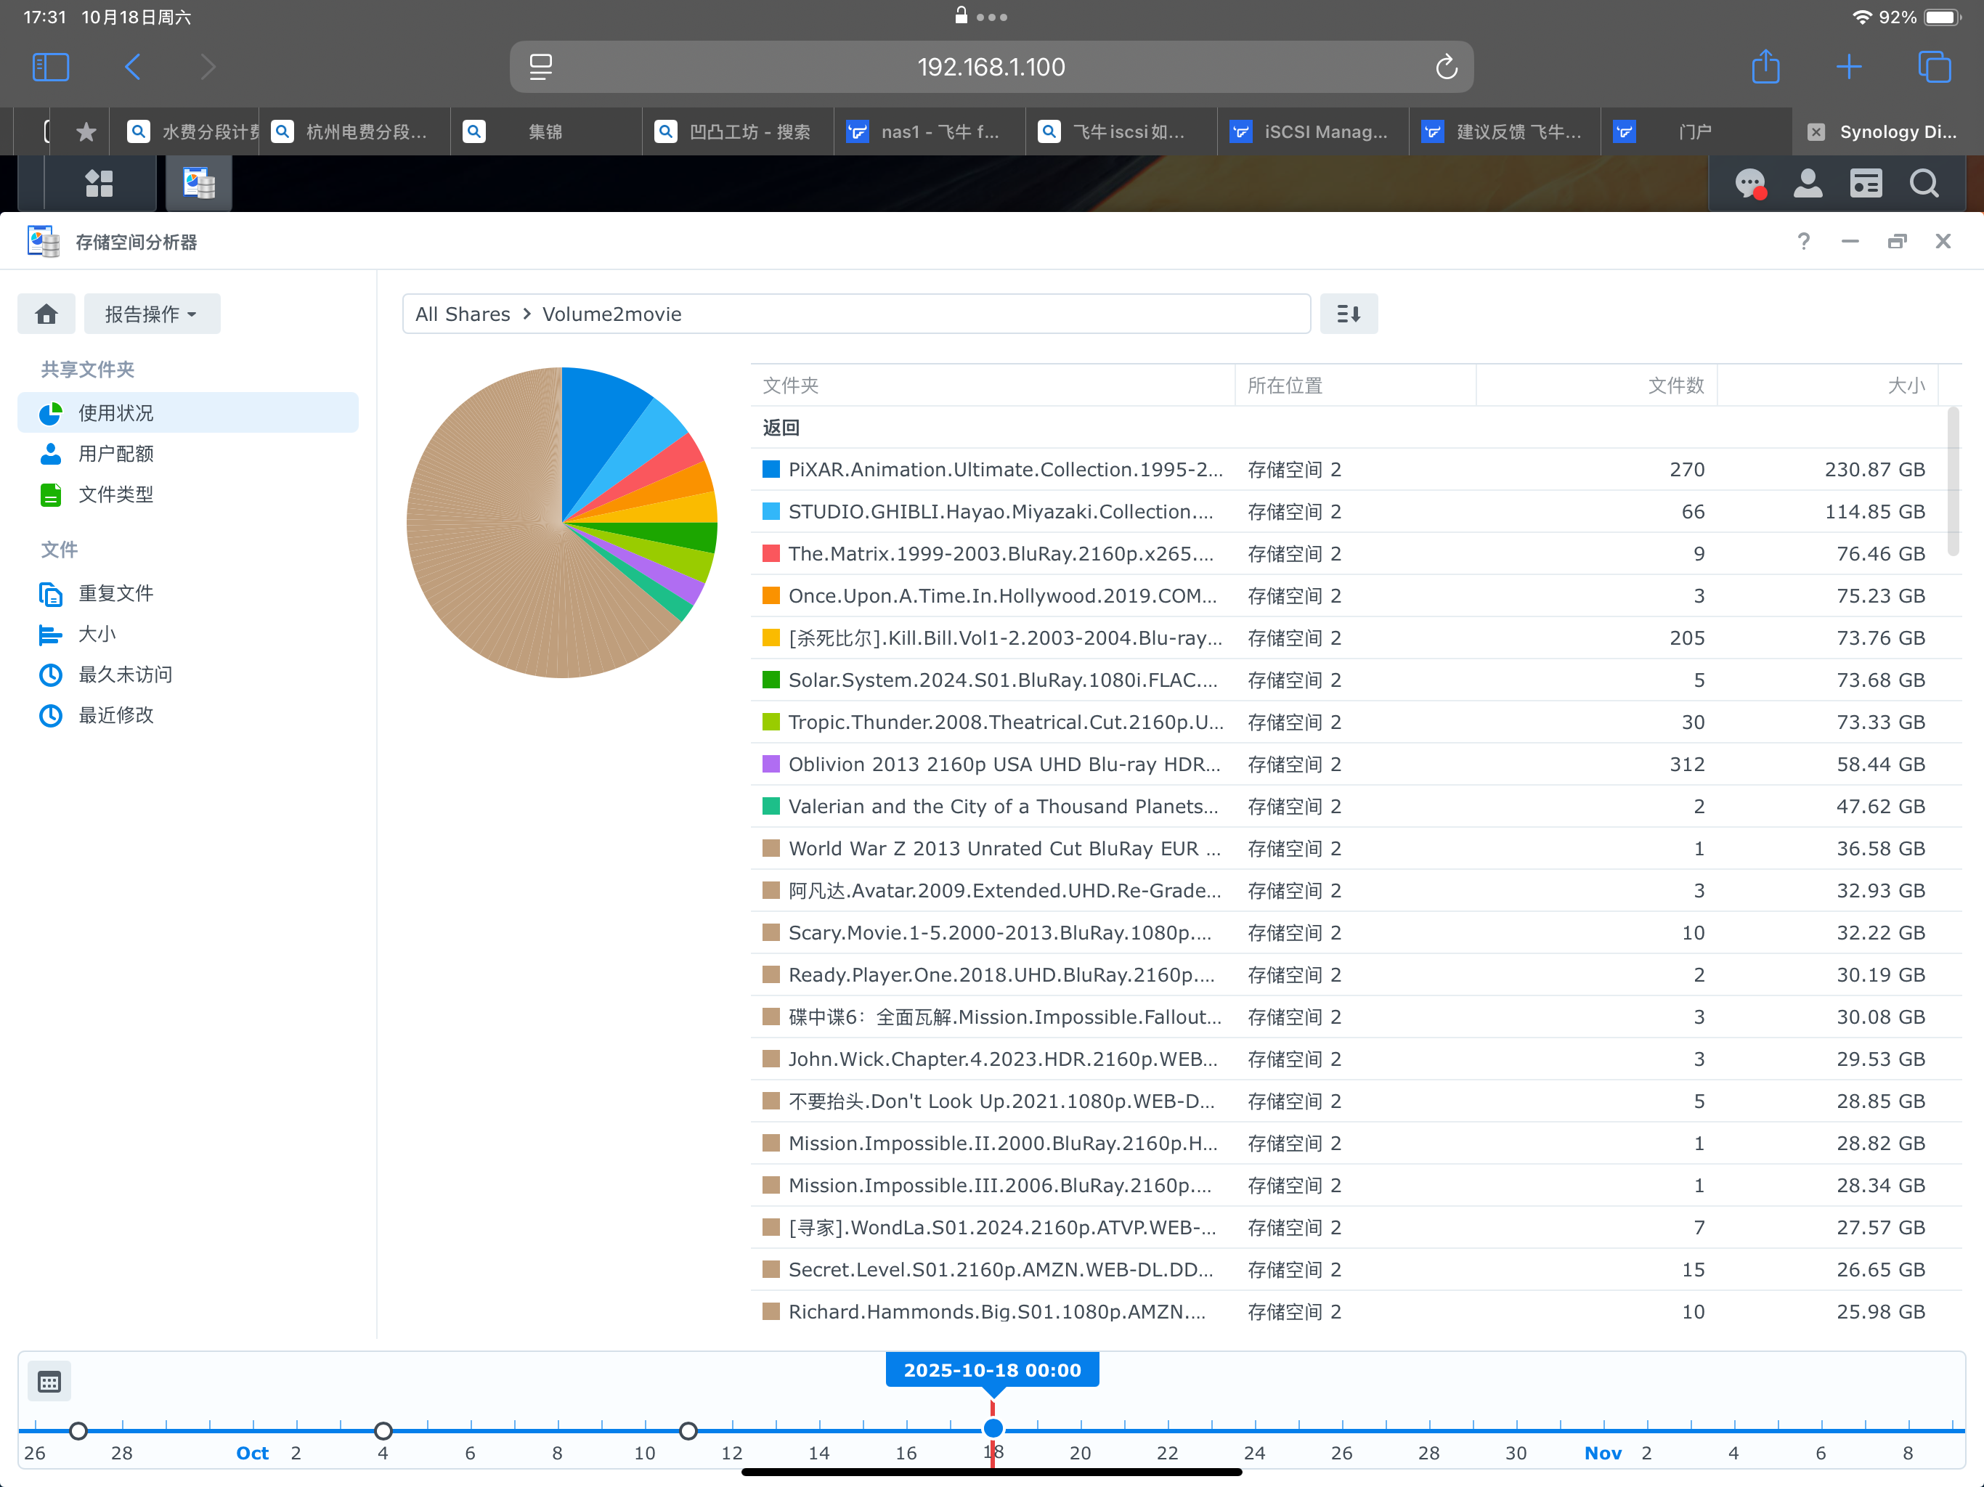Open the calendar icon on timeline

coord(49,1382)
